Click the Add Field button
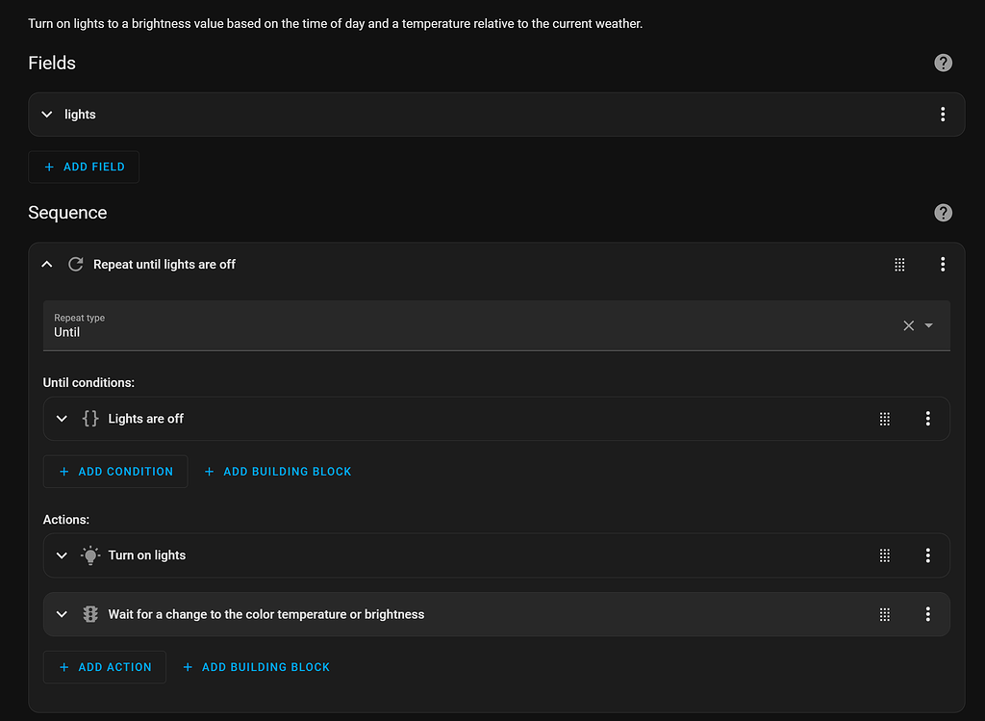This screenshot has width=985, height=721. (84, 167)
